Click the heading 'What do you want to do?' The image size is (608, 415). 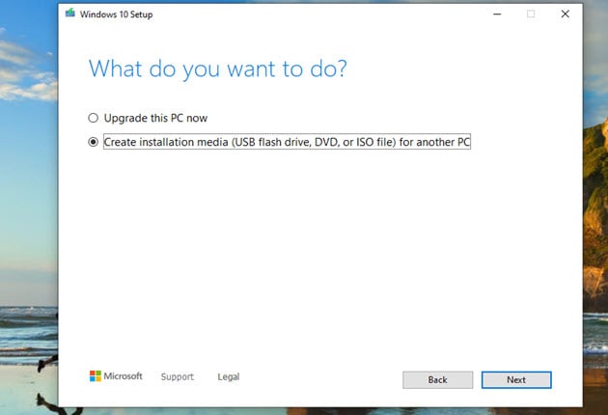point(217,69)
